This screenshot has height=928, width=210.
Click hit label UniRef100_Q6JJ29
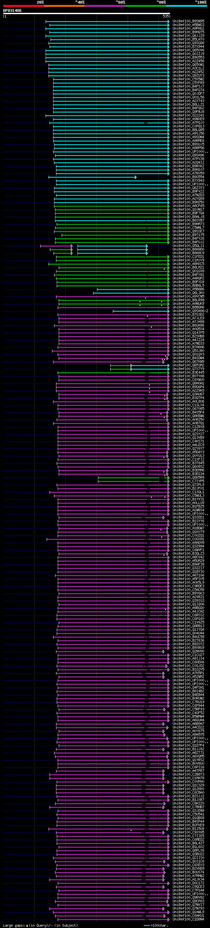coord(188,36)
